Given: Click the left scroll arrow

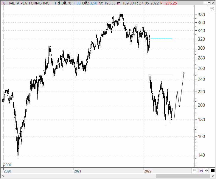Looking at the screenshot, I should pos(3,176).
